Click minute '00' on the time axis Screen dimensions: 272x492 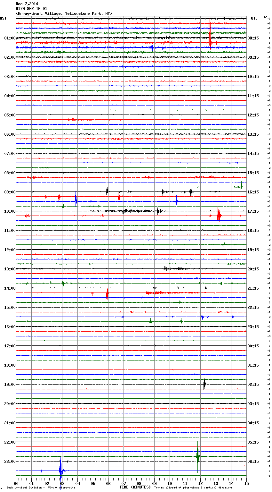point(16,483)
